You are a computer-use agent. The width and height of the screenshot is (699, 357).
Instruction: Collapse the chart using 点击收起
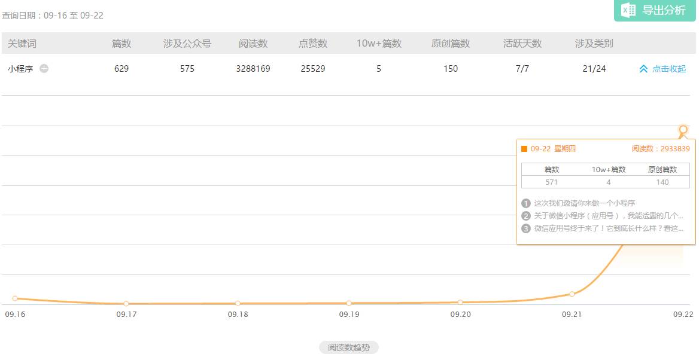coord(662,69)
